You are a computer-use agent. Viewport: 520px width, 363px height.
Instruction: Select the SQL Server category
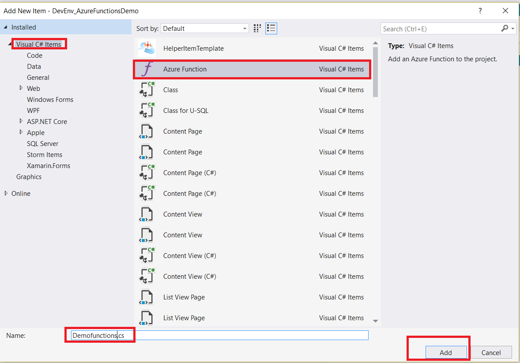pyautogui.click(x=42, y=143)
